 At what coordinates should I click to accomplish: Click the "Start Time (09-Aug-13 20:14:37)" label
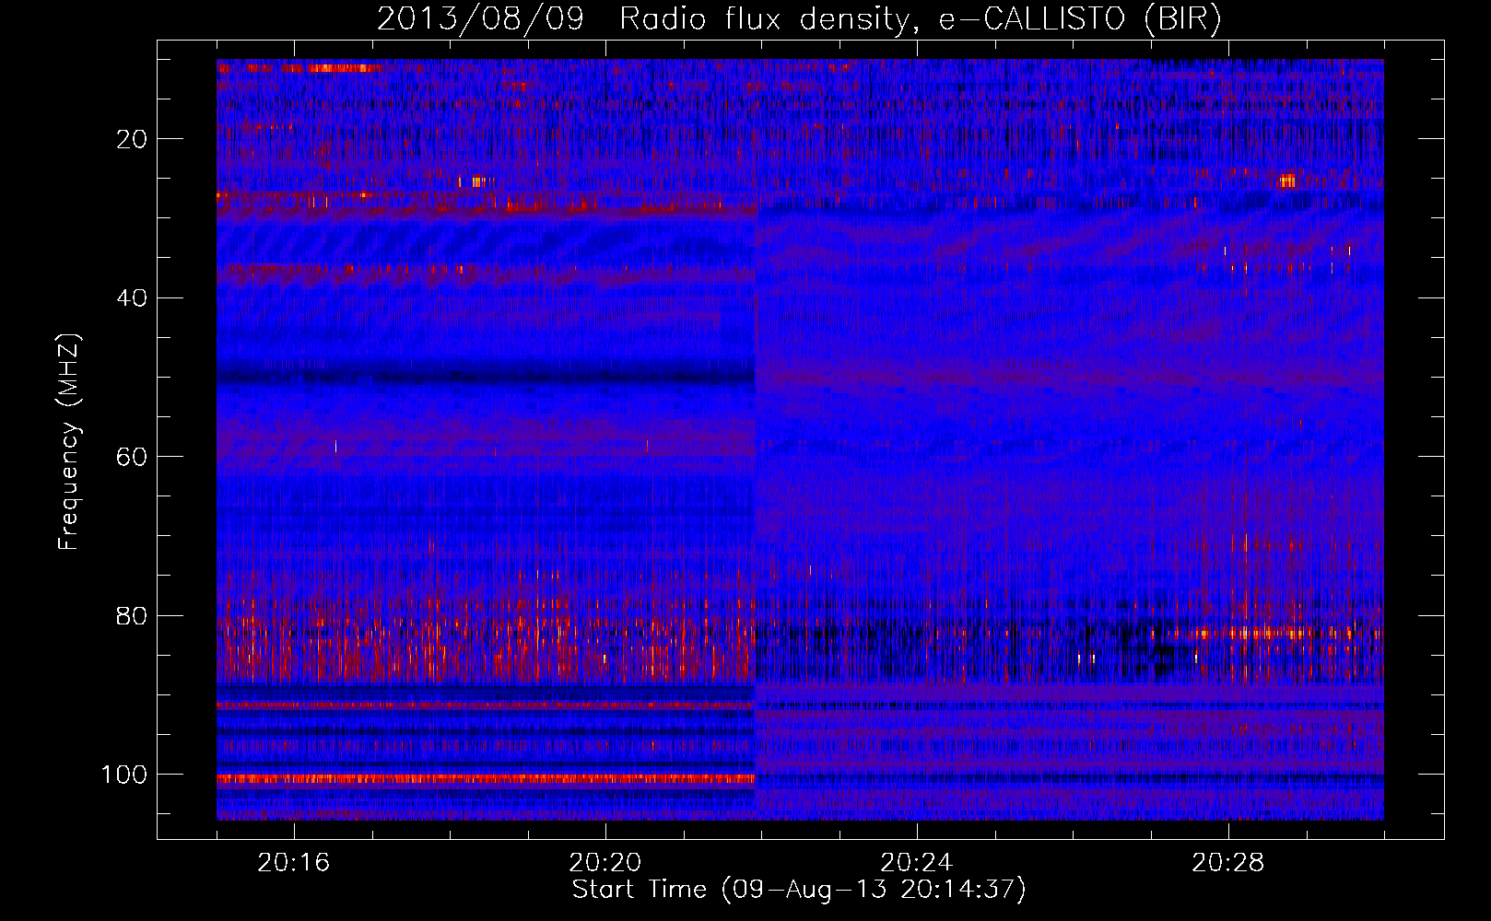click(799, 890)
